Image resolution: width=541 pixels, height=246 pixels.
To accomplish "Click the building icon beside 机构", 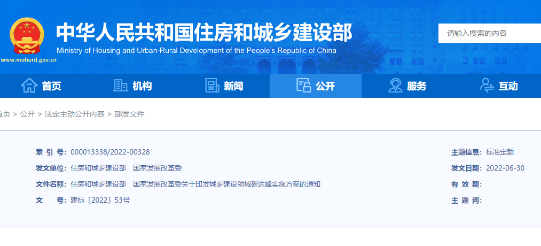I will click(120, 86).
